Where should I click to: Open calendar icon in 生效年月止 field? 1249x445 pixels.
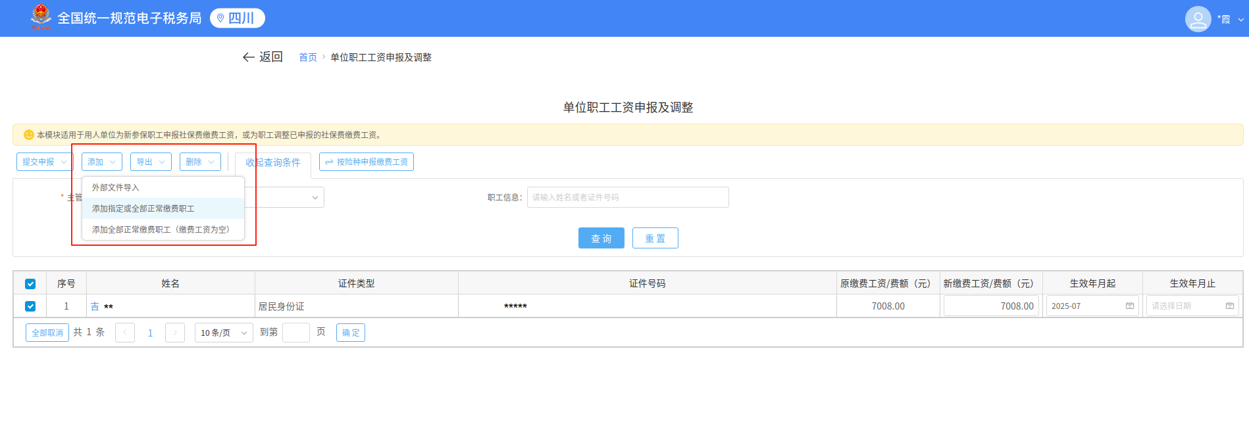pos(1230,306)
